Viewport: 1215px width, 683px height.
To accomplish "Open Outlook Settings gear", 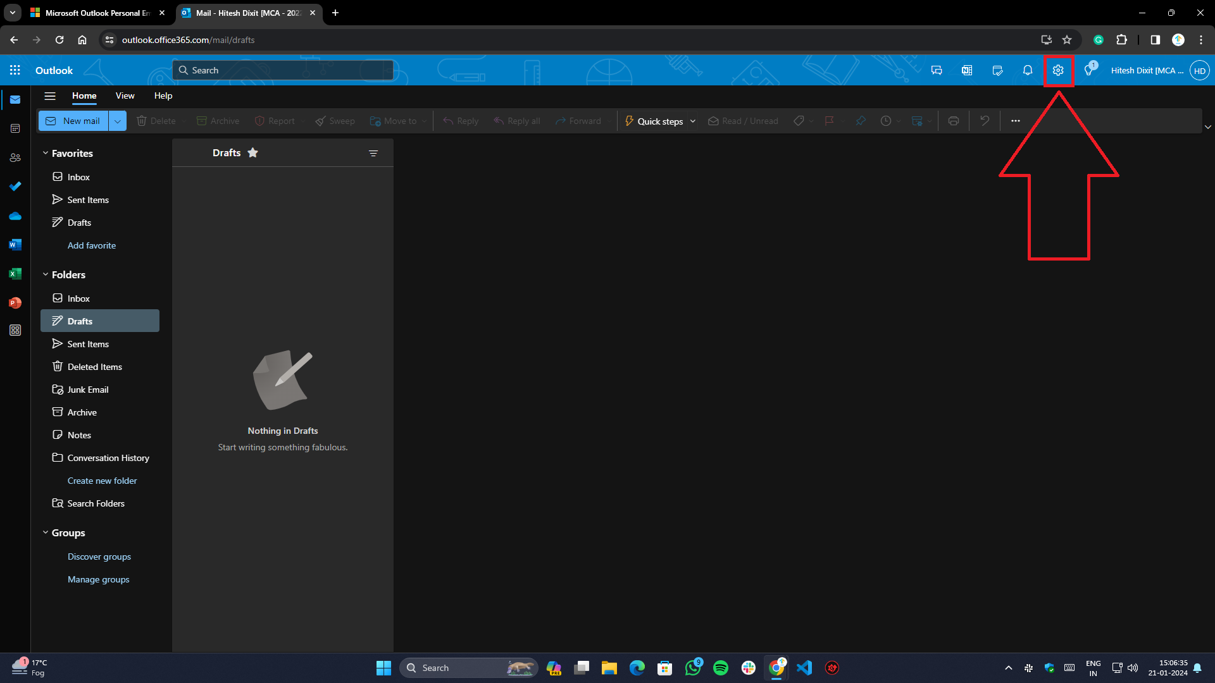I will tap(1058, 70).
